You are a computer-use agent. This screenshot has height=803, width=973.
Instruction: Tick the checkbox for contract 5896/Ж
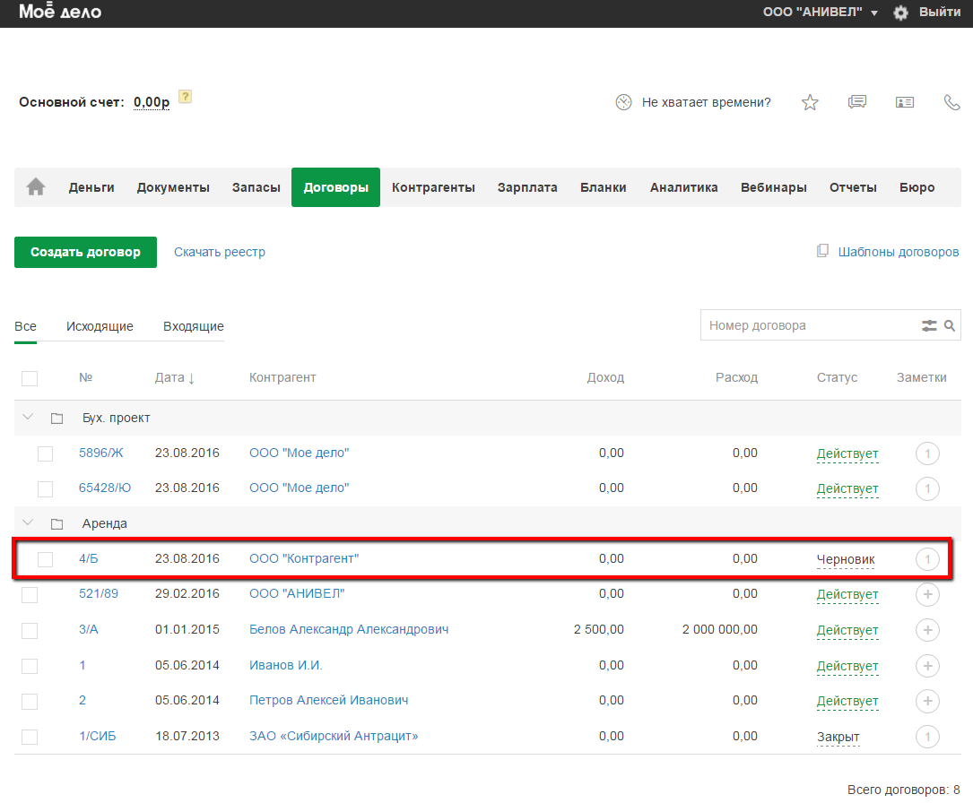click(x=45, y=453)
